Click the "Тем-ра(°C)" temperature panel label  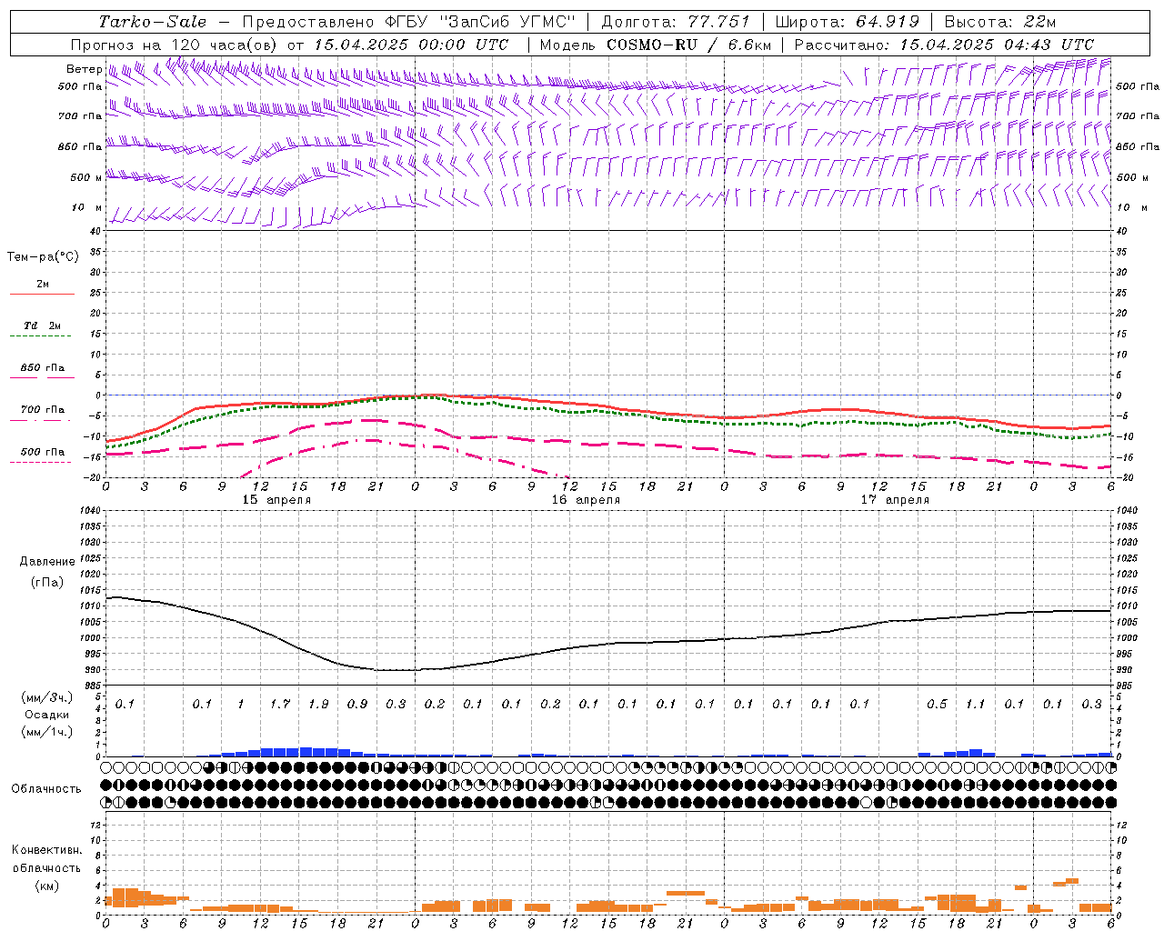coord(43,257)
